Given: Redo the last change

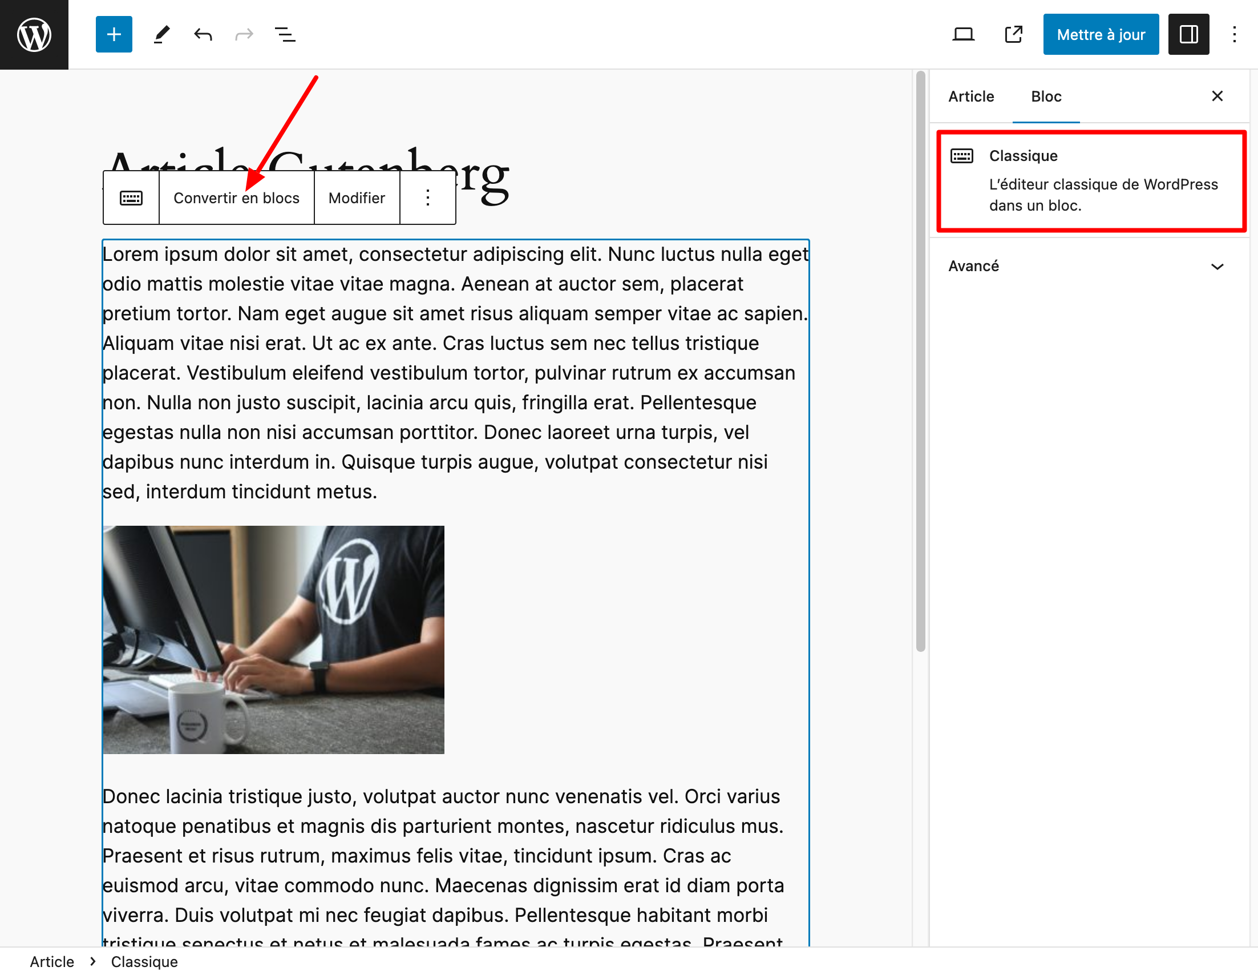Looking at the screenshot, I should (244, 34).
